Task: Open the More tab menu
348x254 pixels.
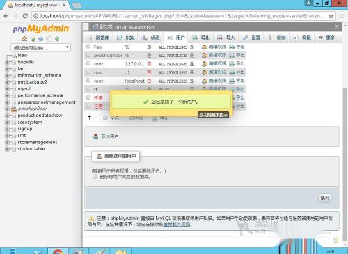Action: click(327, 38)
